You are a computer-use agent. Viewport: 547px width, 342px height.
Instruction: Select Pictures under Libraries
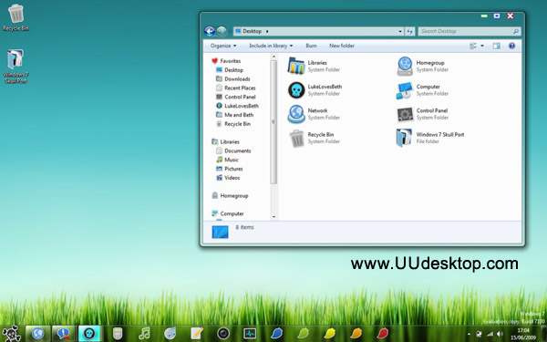(x=233, y=169)
